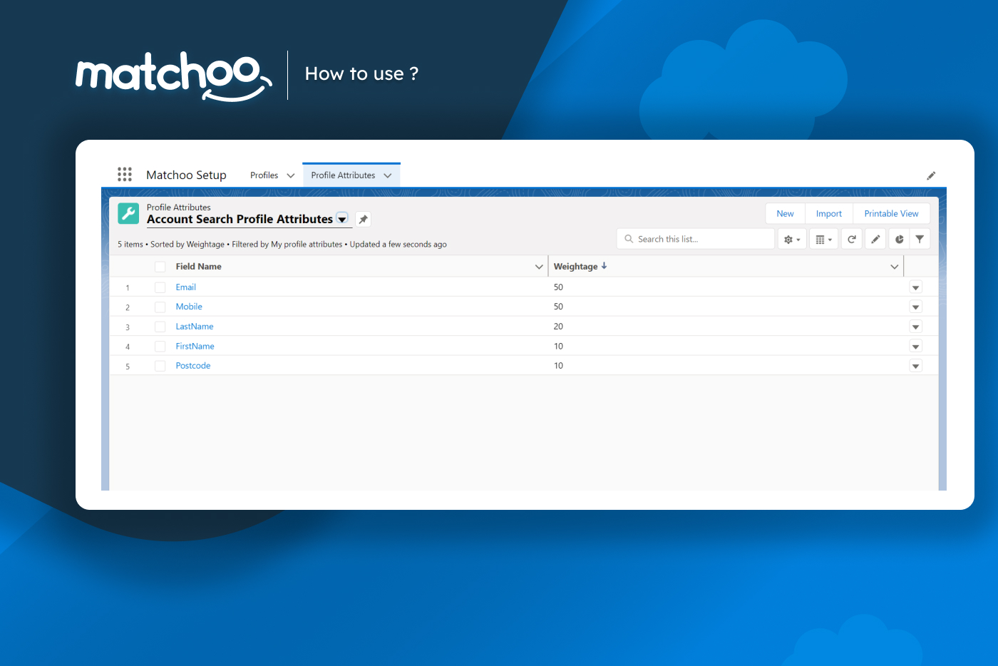Open the list view selector dropdown arrow
This screenshot has height=666, width=998.
[x=342, y=219]
